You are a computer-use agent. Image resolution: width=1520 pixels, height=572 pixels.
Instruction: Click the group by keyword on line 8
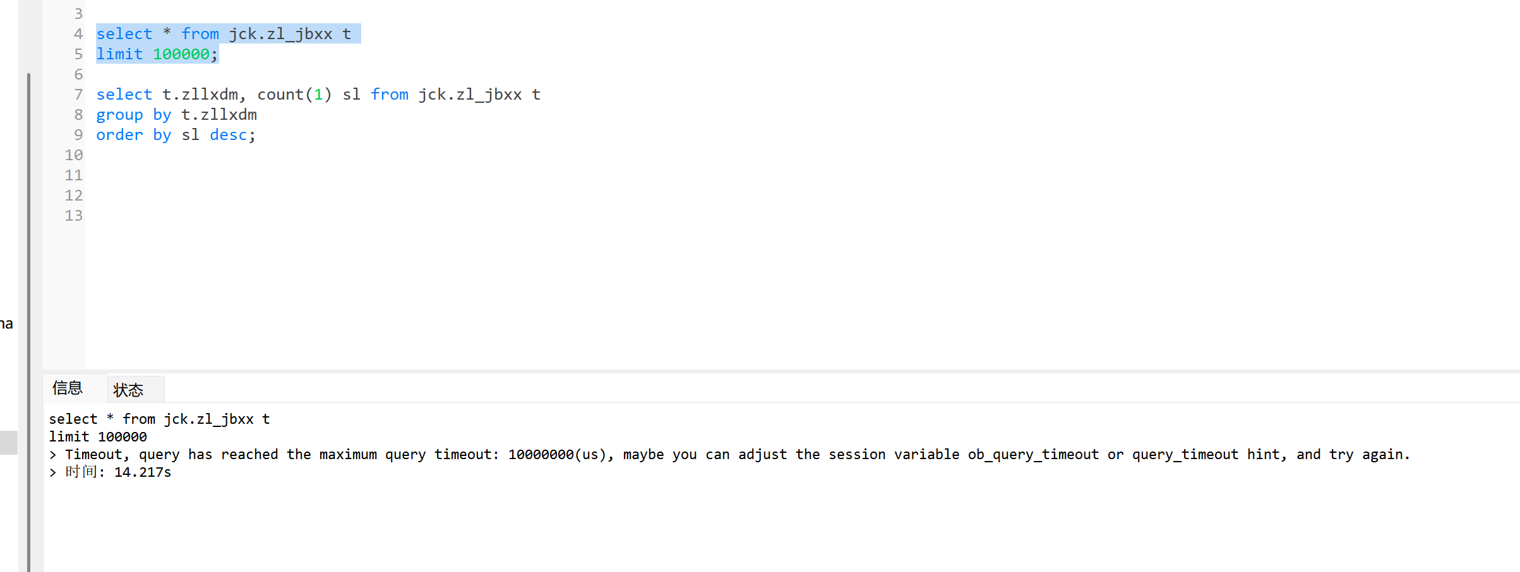pos(134,115)
